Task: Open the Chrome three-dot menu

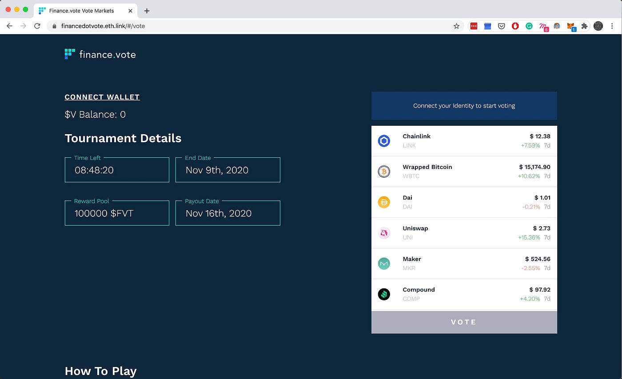Action: pyautogui.click(x=612, y=26)
